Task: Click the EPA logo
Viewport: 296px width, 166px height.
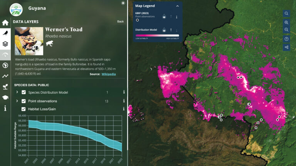Action: coord(16,10)
